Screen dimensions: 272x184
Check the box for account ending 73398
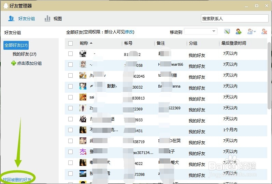click(70, 173)
